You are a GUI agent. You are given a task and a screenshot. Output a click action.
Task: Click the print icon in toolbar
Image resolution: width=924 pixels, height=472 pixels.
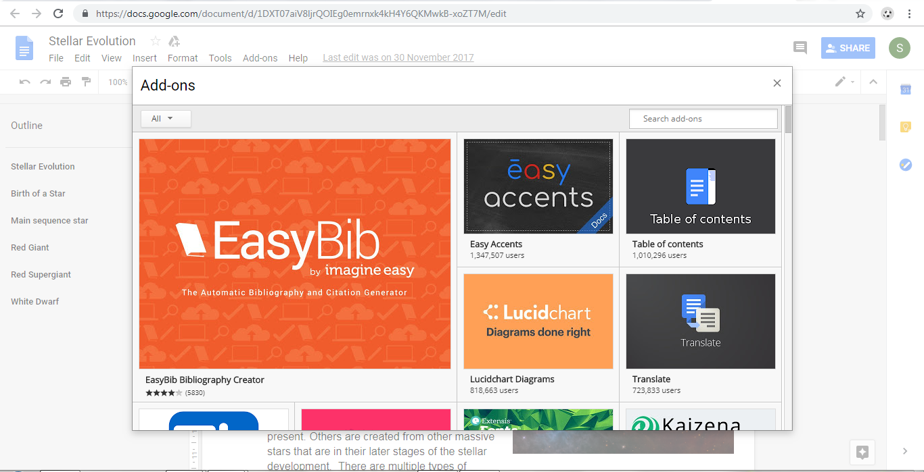coord(66,82)
